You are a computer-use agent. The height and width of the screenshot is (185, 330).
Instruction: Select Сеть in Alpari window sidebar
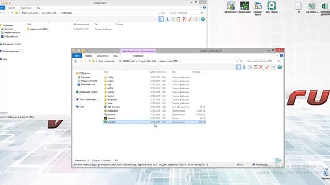tap(80, 107)
